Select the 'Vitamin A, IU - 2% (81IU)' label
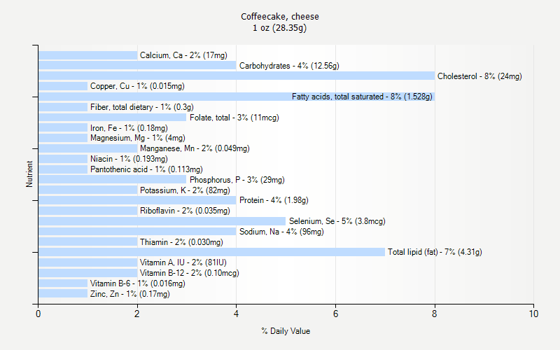This screenshot has width=560, height=350. (x=183, y=262)
